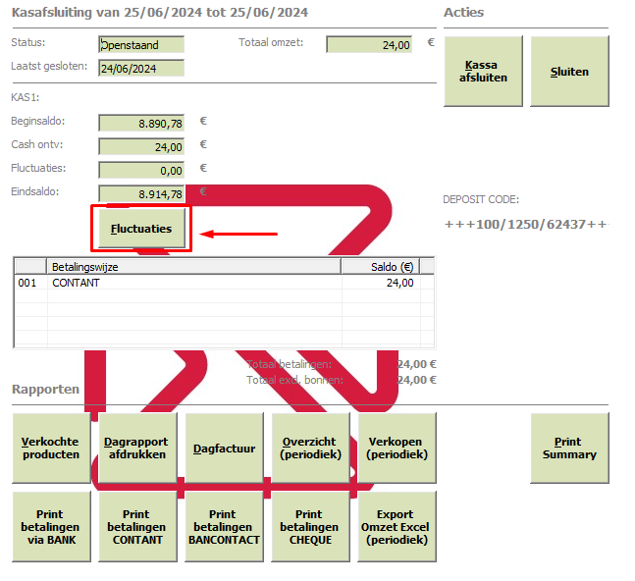Print betalingen via BANK

51,526
